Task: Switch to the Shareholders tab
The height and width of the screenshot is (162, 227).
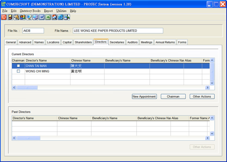Action: coord(83,42)
